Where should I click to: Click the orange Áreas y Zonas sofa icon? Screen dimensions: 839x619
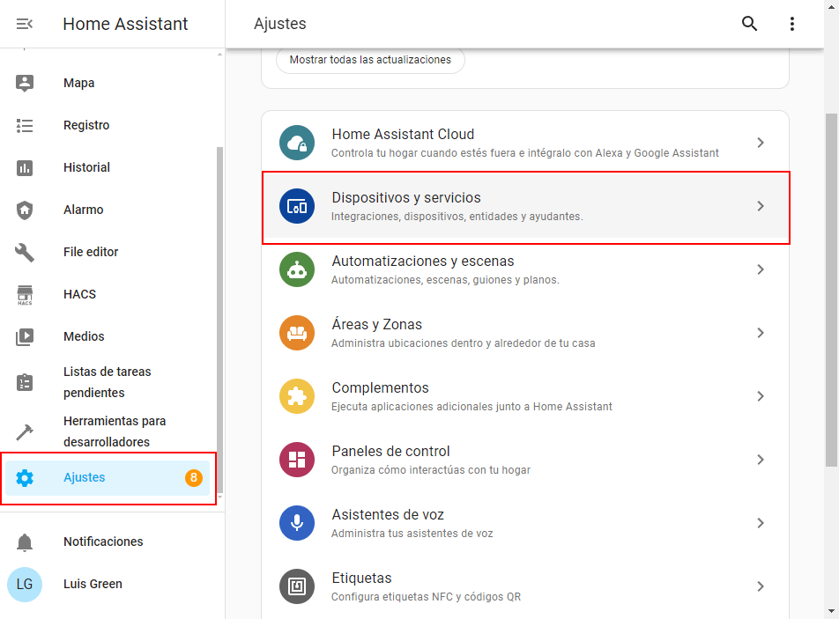point(297,333)
